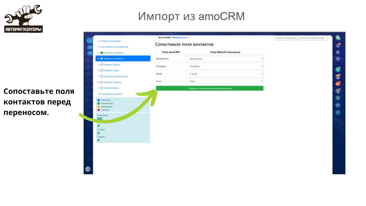Open the "Телефон" Bitrix24 field dropdown
This screenshot has height=206, width=366.
(225, 66)
